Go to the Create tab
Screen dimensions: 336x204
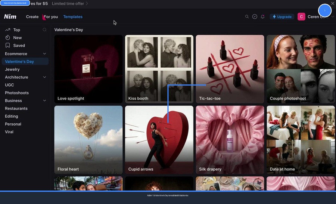32,16
